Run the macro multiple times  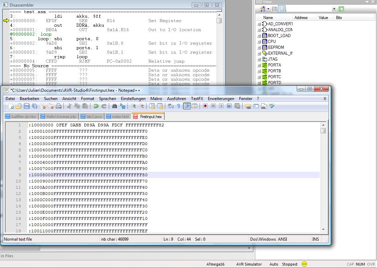pos(229,106)
